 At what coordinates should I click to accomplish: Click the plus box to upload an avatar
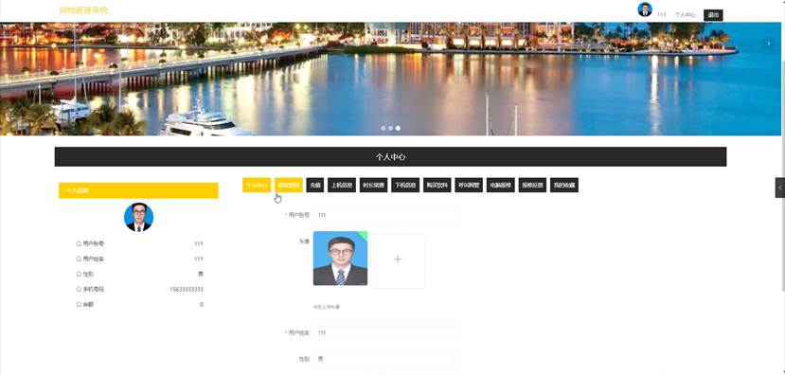[398, 259]
